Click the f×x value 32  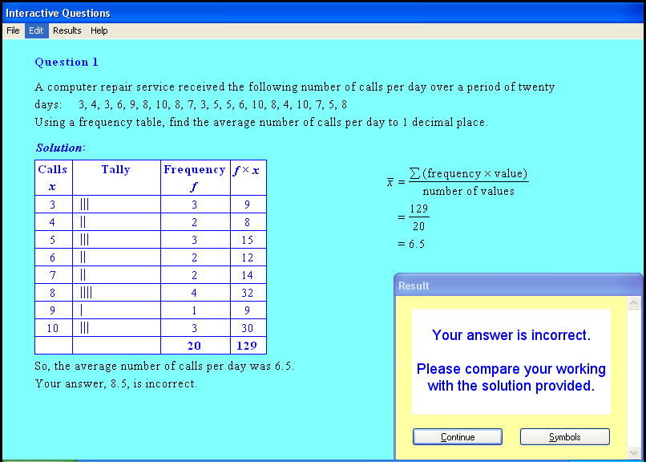pyautogui.click(x=248, y=293)
